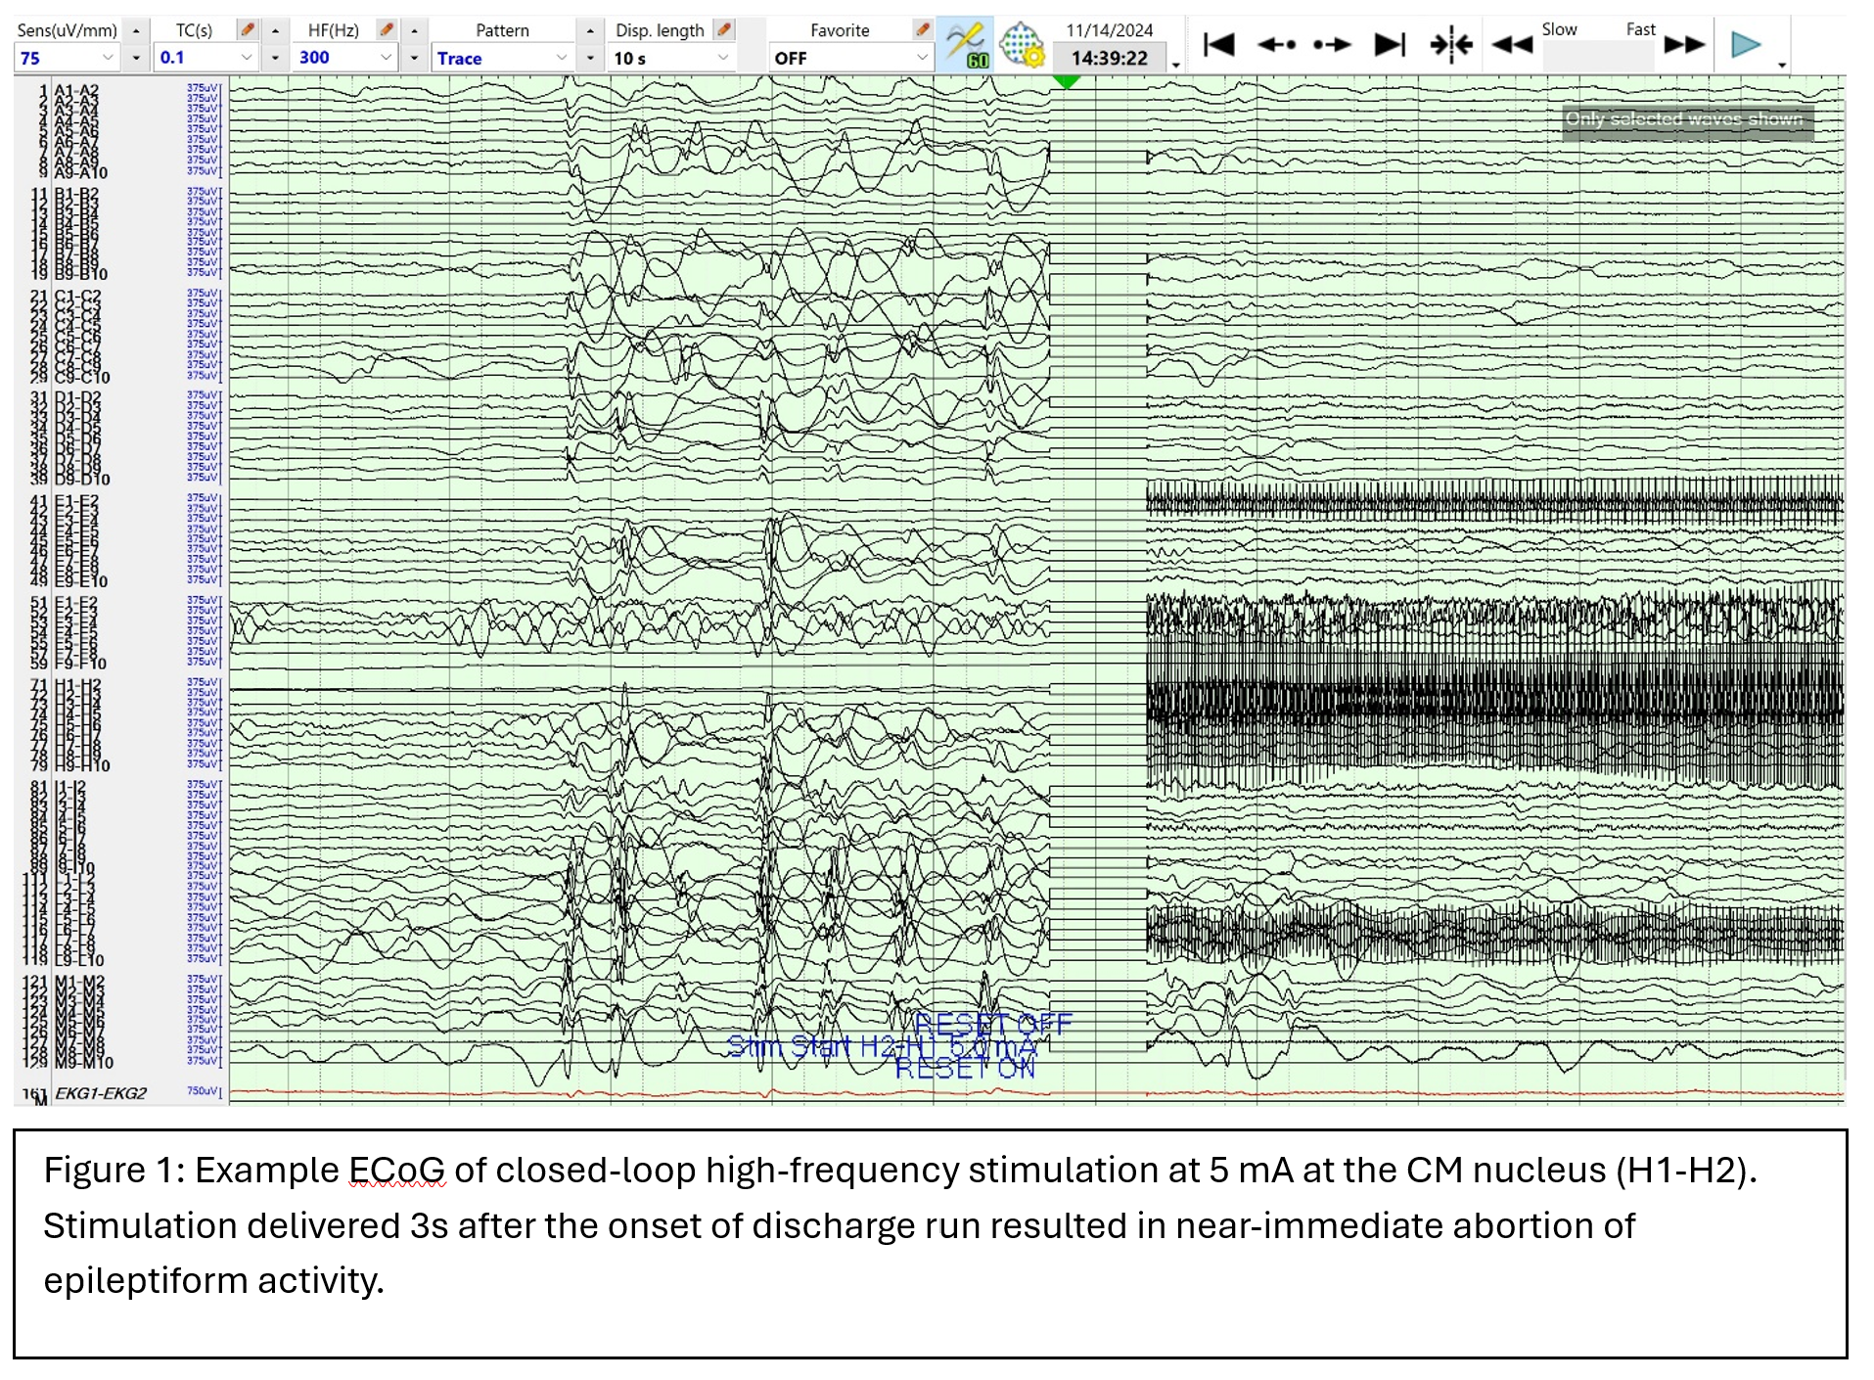1874x1380 pixels.
Task: Expand the Pattern dropdown set to Trace
Action: coord(502,58)
